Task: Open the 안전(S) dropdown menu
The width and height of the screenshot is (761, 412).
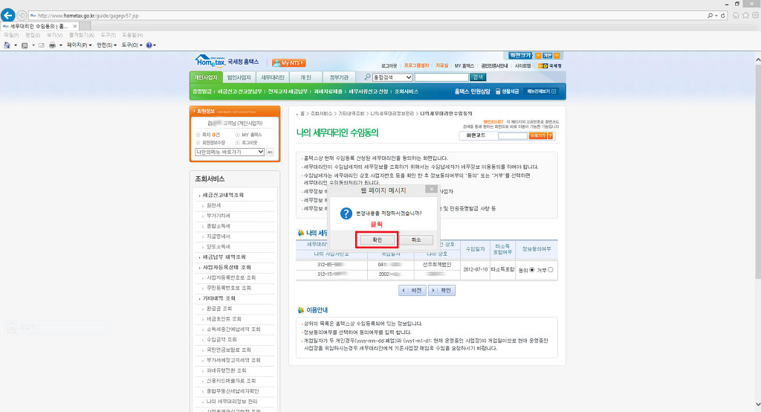Action: [106, 45]
